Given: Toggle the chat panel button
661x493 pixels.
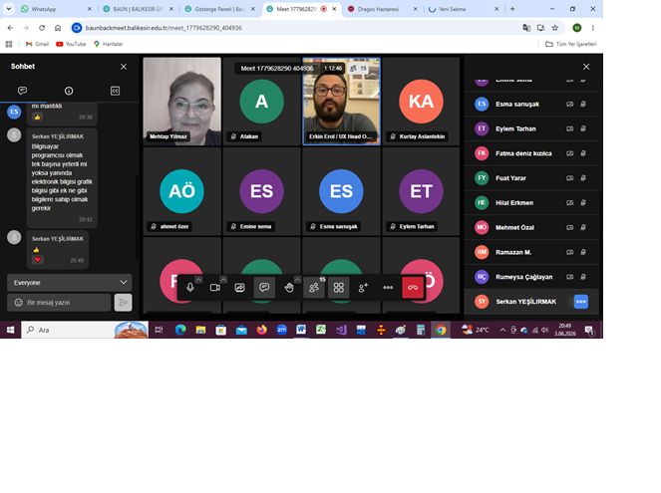Looking at the screenshot, I should 264,288.
